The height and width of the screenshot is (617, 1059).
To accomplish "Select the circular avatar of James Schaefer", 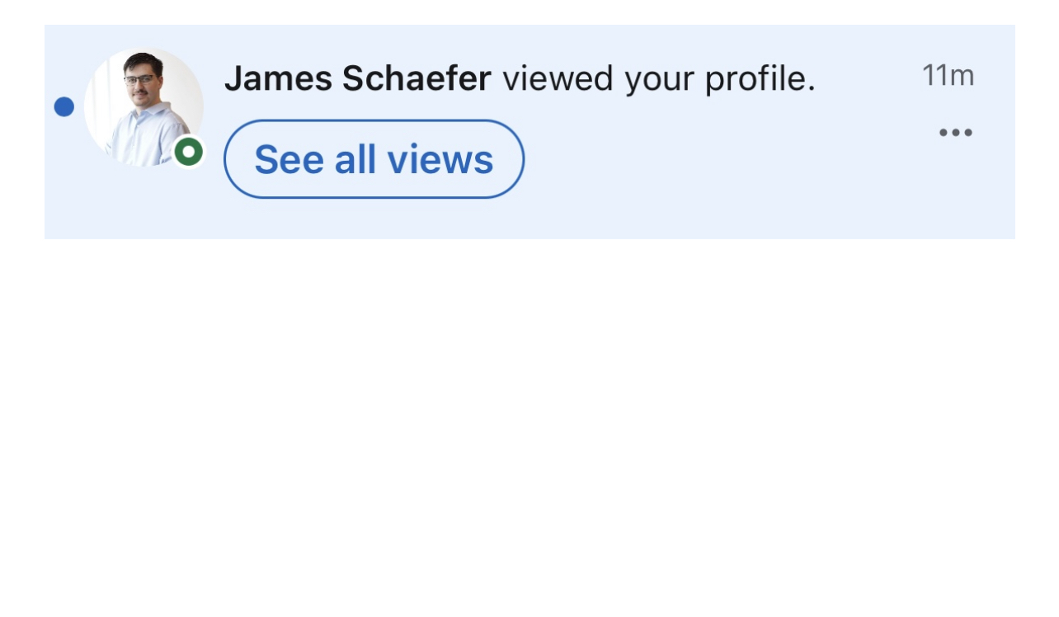I will (144, 107).
